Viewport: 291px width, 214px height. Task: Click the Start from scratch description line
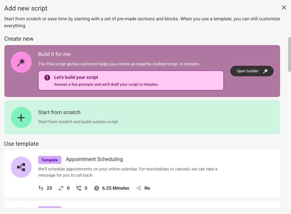[78, 122]
